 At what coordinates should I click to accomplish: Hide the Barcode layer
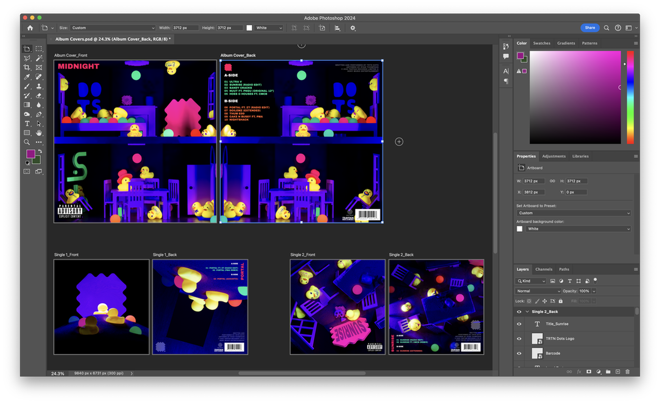tap(519, 353)
